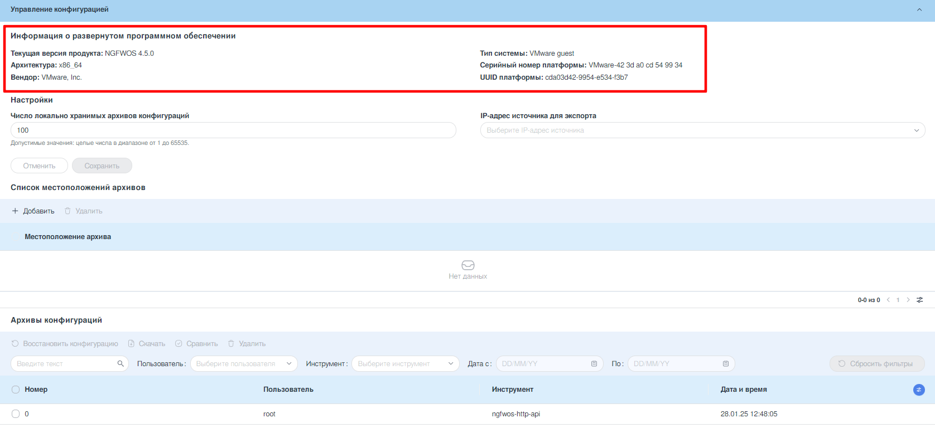Open table settings icon near pagination
935x428 pixels.
[x=919, y=300]
